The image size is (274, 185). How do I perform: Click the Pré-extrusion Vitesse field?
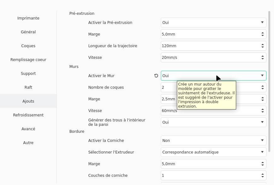point(210,58)
